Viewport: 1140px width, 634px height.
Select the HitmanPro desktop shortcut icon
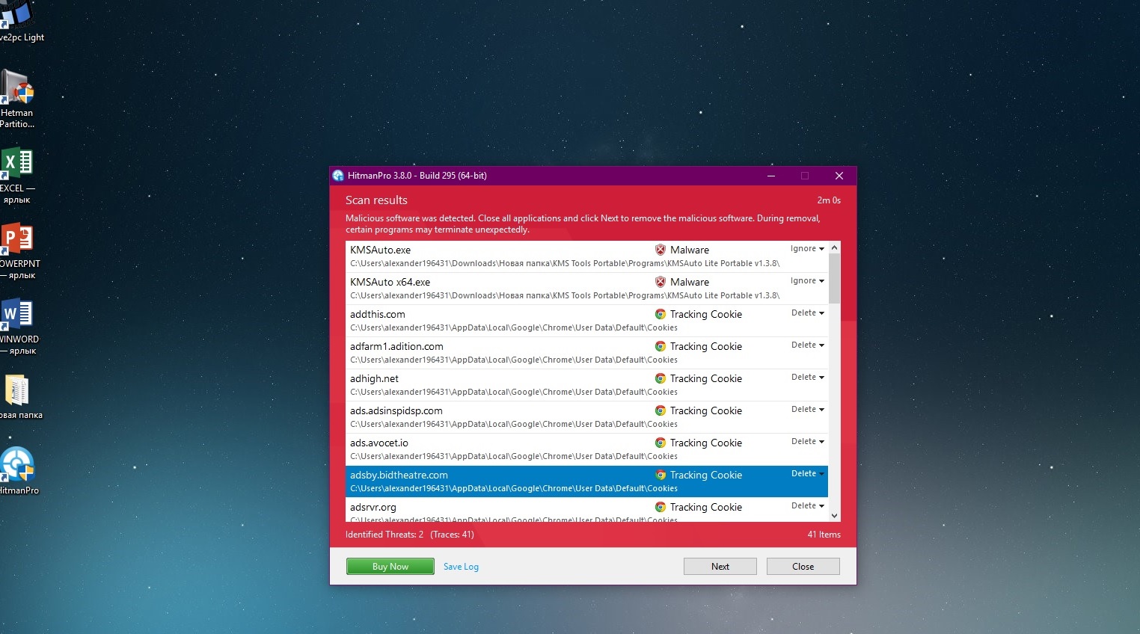click(x=19, y=470)
